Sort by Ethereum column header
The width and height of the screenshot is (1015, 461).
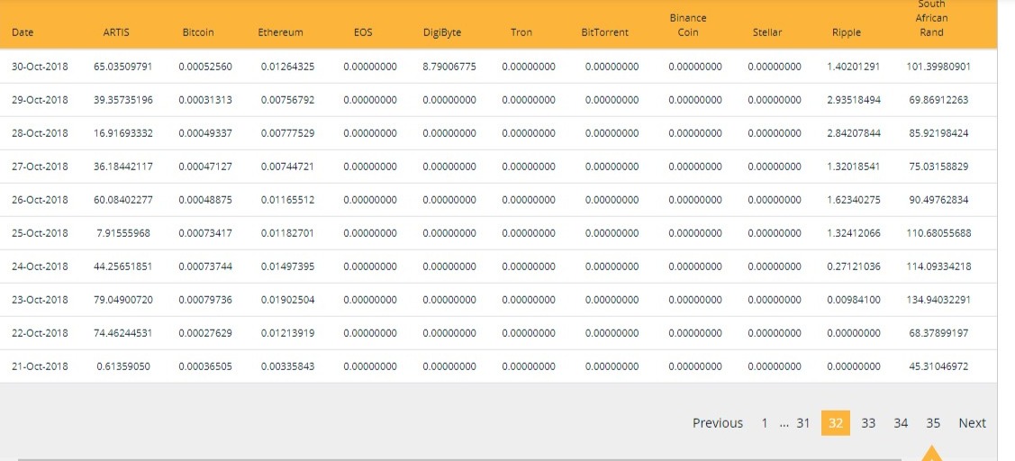280,32
